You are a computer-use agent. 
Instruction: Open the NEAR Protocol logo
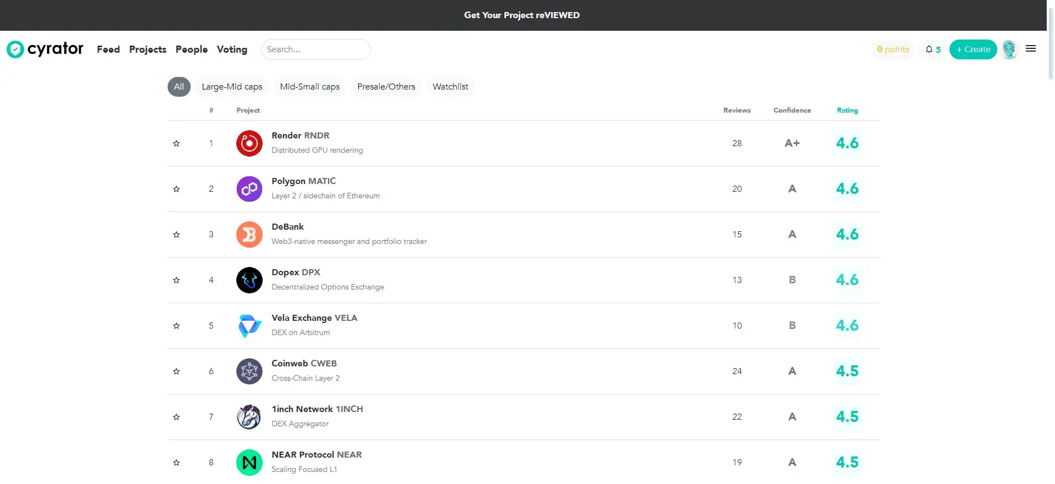(x=249, y=463)
